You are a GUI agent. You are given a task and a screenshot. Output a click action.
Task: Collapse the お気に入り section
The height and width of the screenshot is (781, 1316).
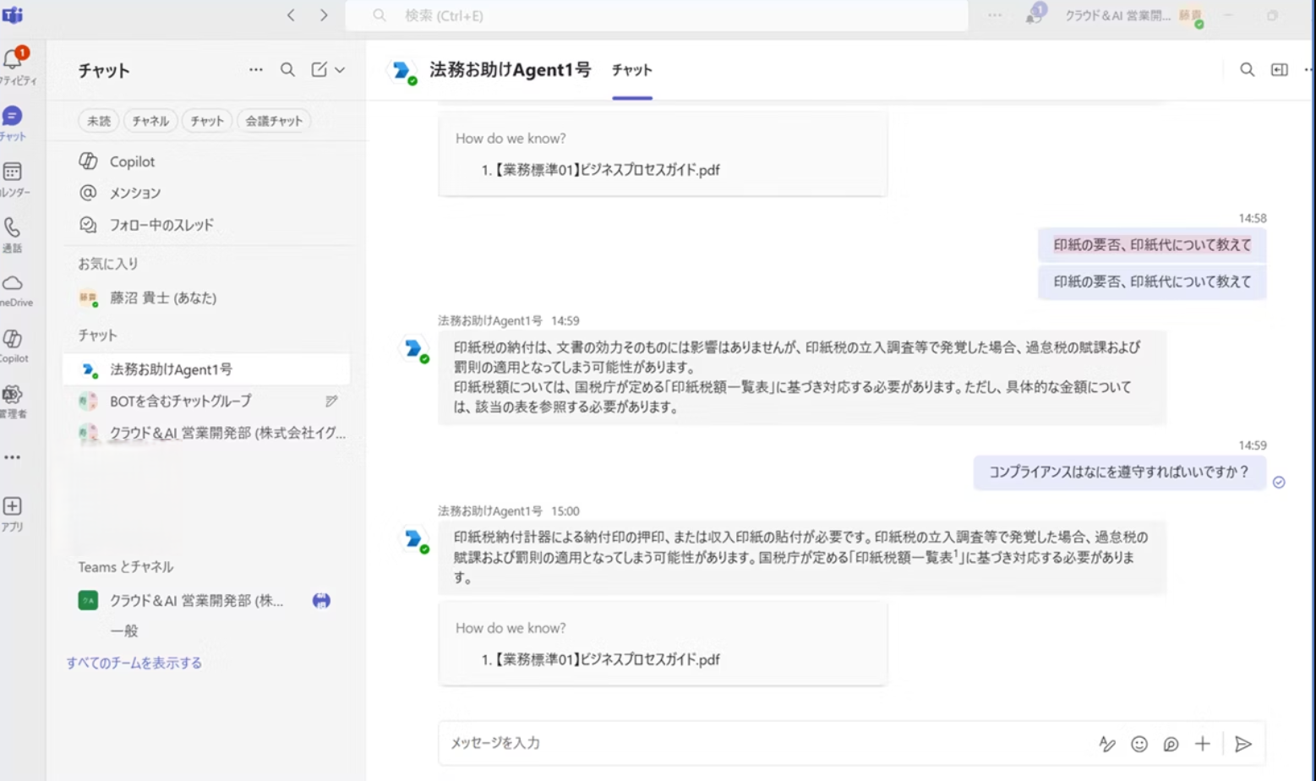(108, 264)
